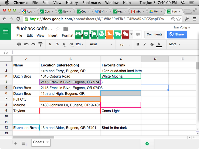Select column D header
199x149 pixels.
click(155, 59)
